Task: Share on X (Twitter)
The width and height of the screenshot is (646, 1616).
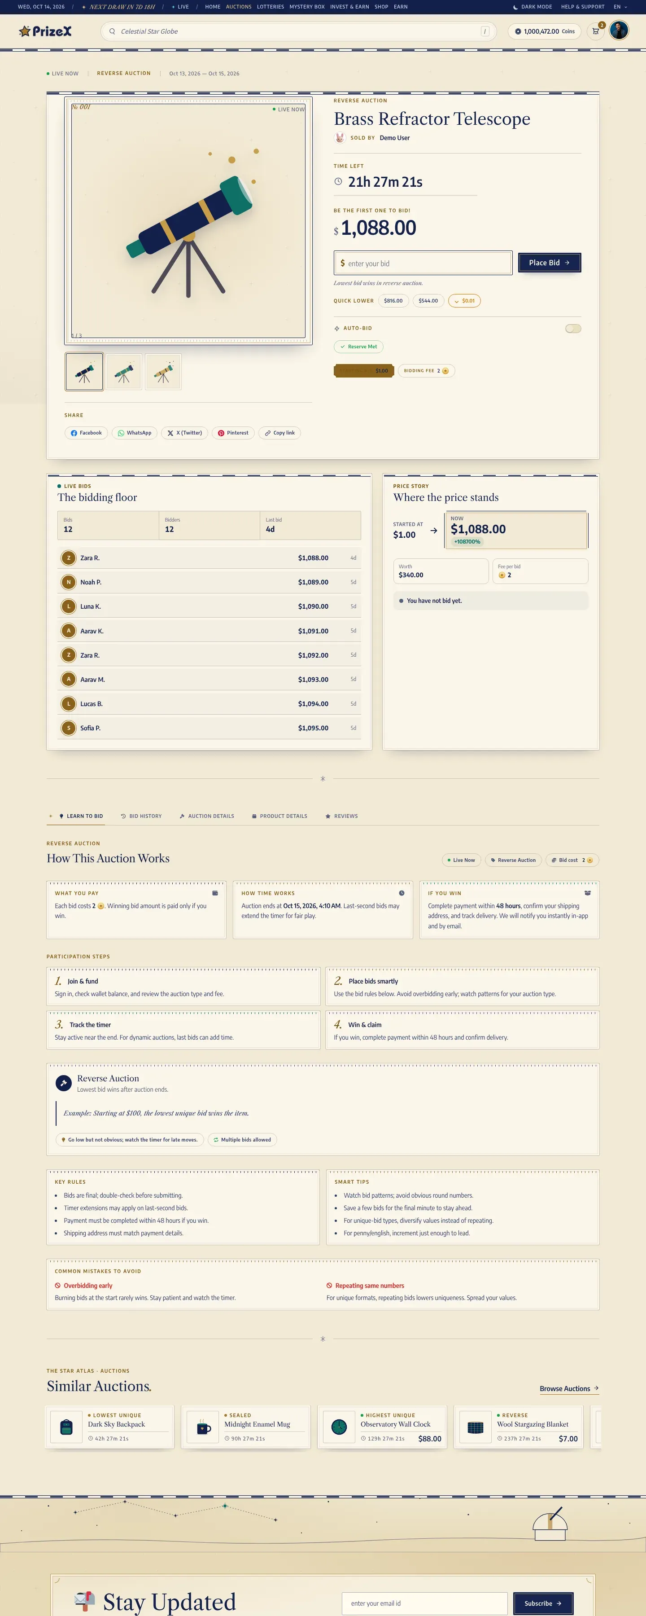Action: coord(184,433)
